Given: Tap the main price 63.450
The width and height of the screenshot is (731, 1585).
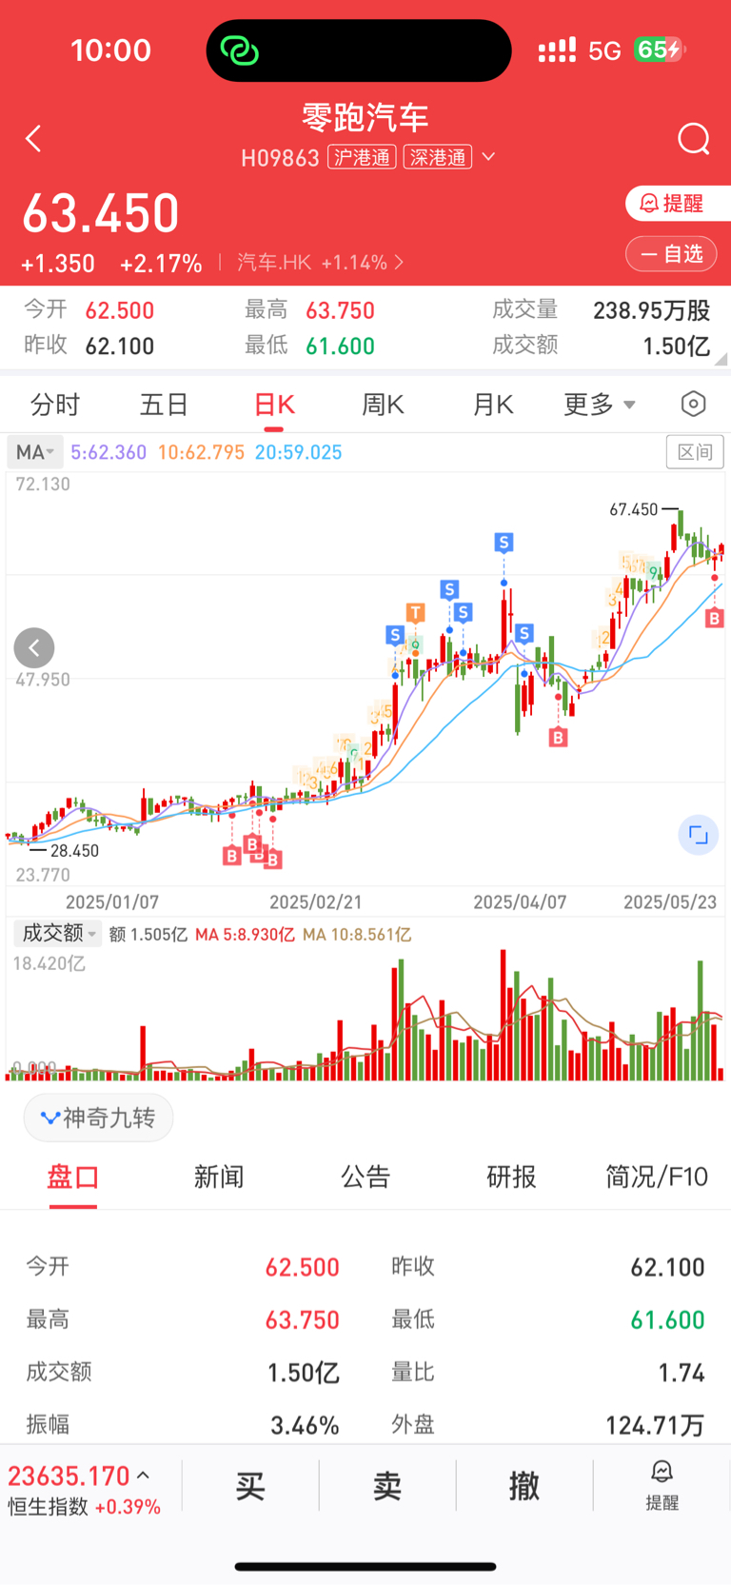Looking at the screenshot, I should click(x=101, y=213).
